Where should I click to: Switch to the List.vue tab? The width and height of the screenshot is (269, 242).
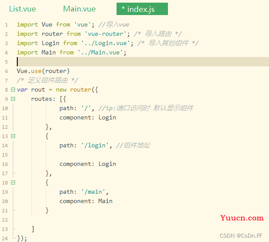[22, 9]
